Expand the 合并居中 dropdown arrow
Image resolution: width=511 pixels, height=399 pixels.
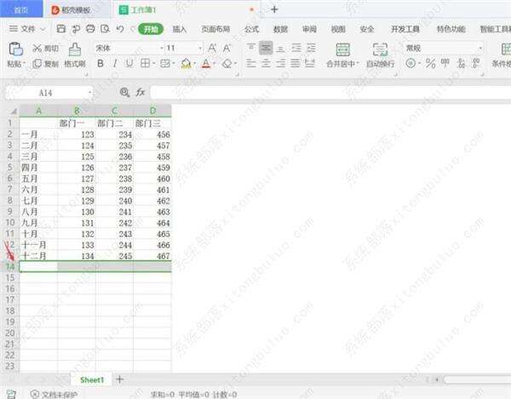(358, 63)
